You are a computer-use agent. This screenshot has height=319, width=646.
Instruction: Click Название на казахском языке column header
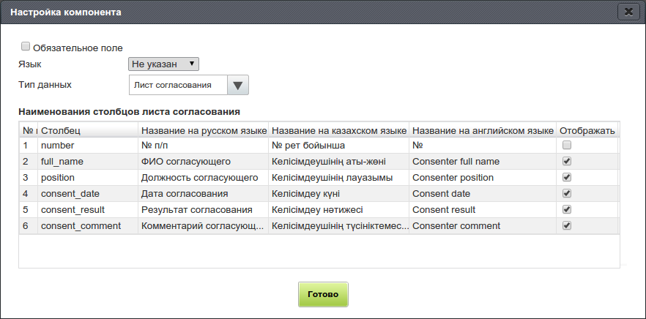click(x=338, y=130)
